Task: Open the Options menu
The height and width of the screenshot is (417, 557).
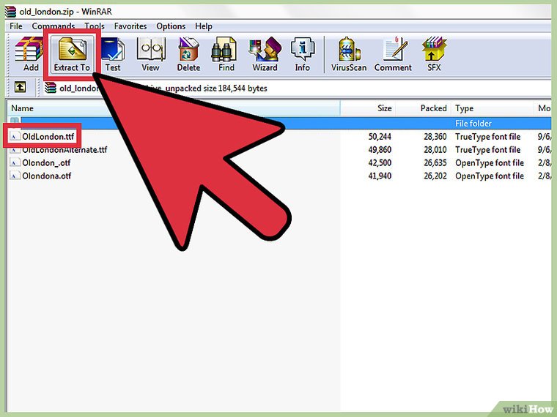Action: tap(171, 26)
